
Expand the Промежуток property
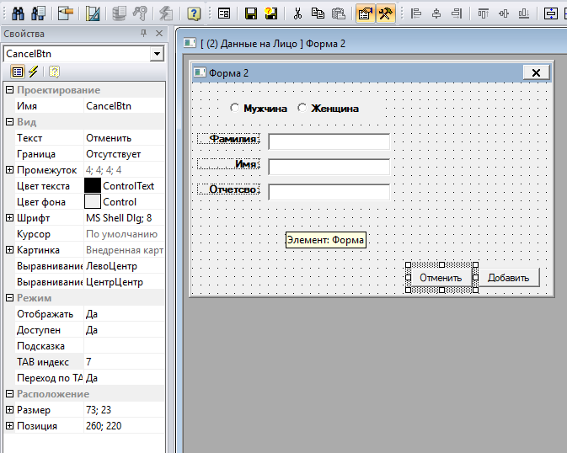click(x=10, y=170)
